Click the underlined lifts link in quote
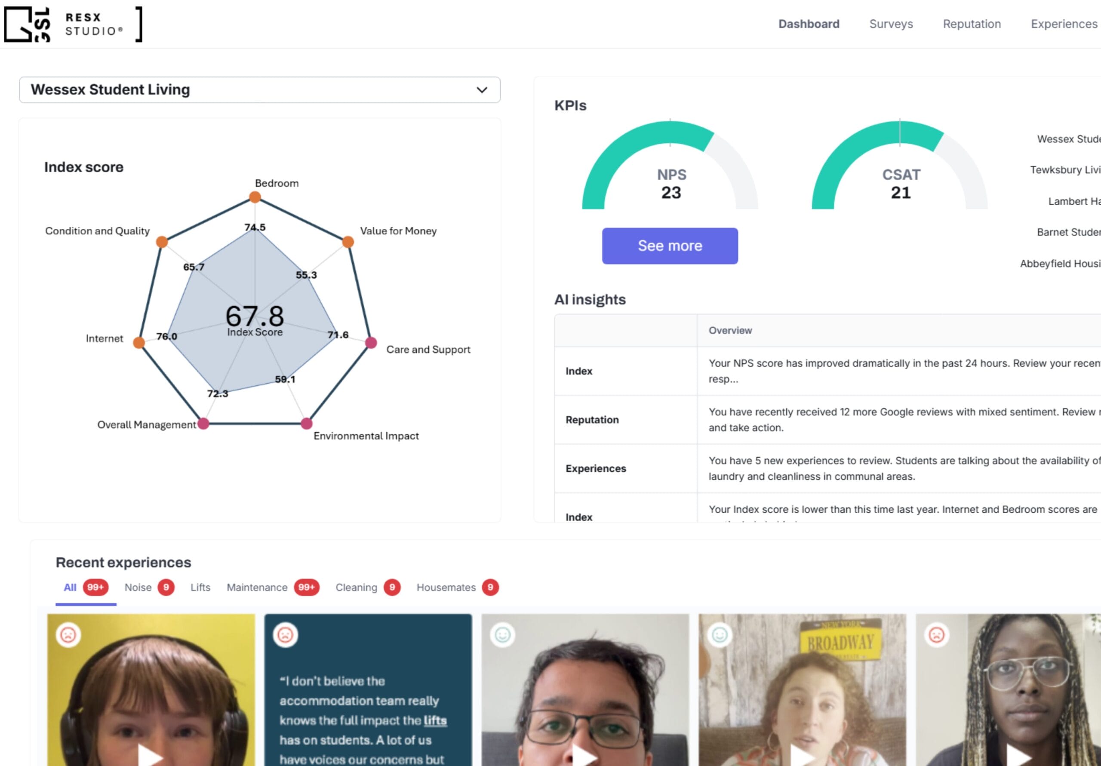Screen dimensions: 1101x766 point(435,720)
